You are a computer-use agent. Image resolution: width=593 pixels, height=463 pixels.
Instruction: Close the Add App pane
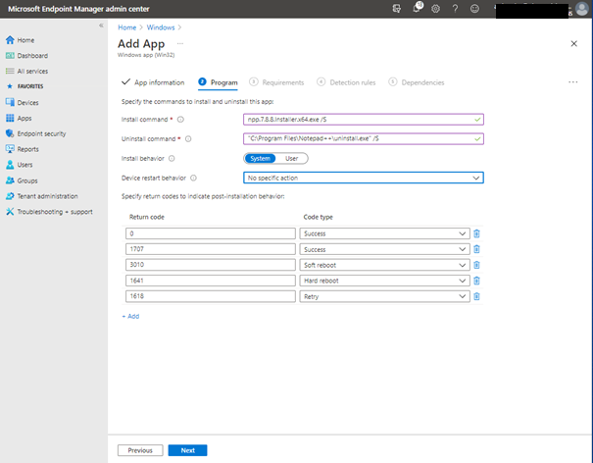click(x=573, y=43)
